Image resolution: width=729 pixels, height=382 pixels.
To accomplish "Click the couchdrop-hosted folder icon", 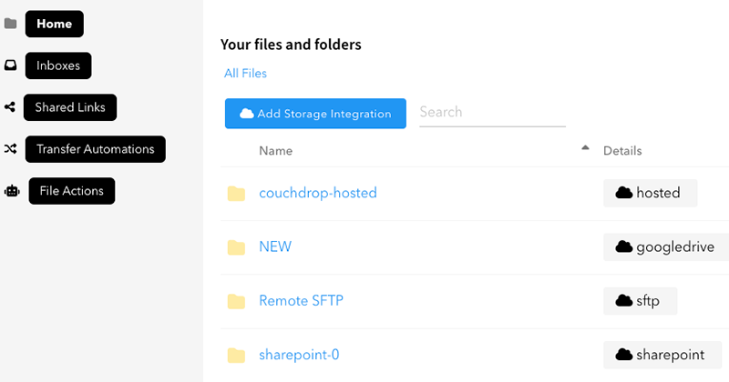I will [236, 194].
